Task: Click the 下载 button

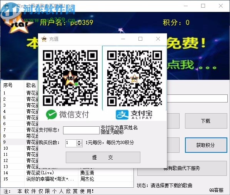Action: [206, 121]
